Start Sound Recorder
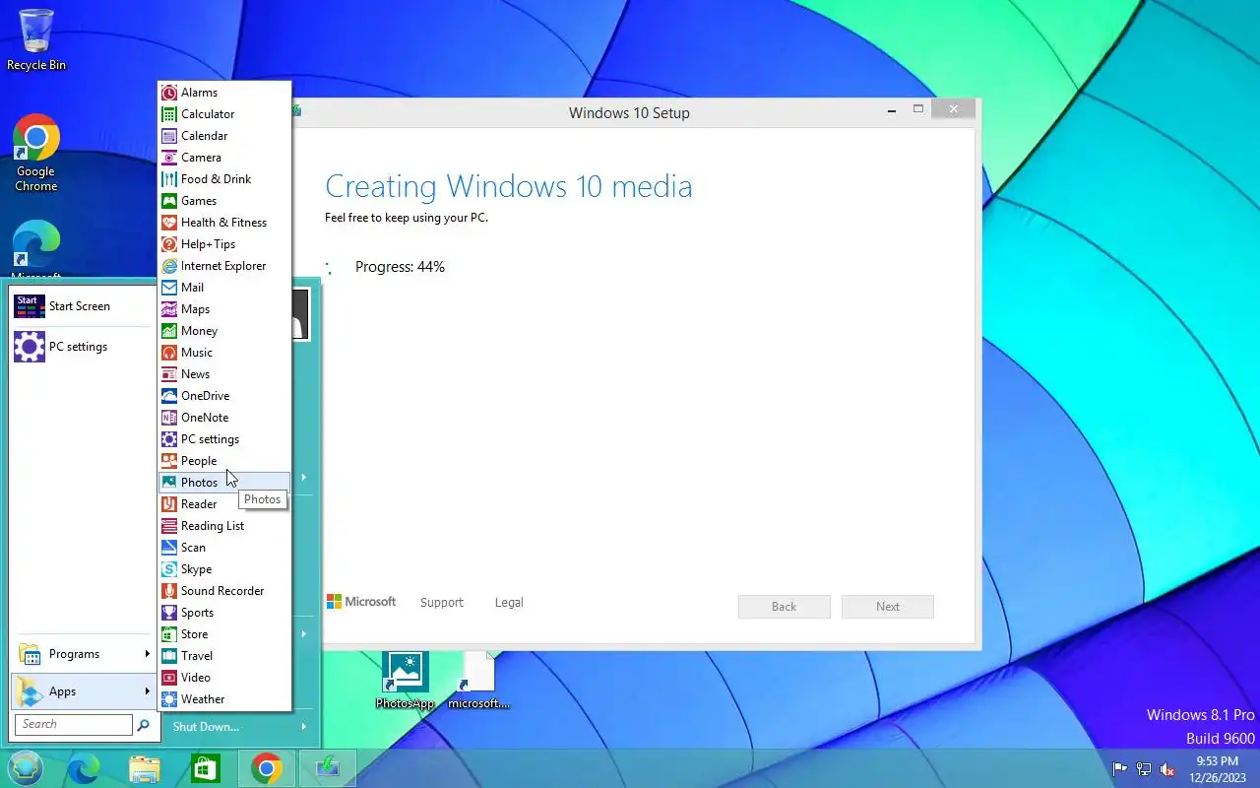The width and height of the screenshot is (1260, 788). click(x=224, y=591)
